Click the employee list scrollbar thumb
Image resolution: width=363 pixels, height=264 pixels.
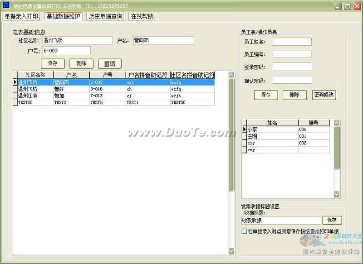click(337, 148)
